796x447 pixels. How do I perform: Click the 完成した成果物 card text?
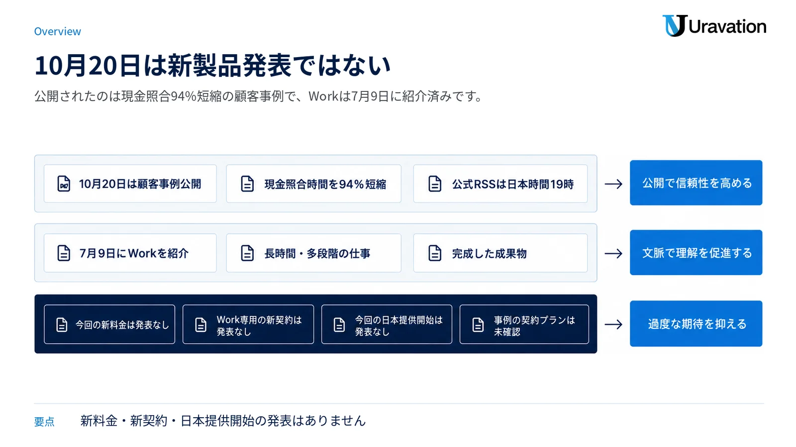pos(489,253)
